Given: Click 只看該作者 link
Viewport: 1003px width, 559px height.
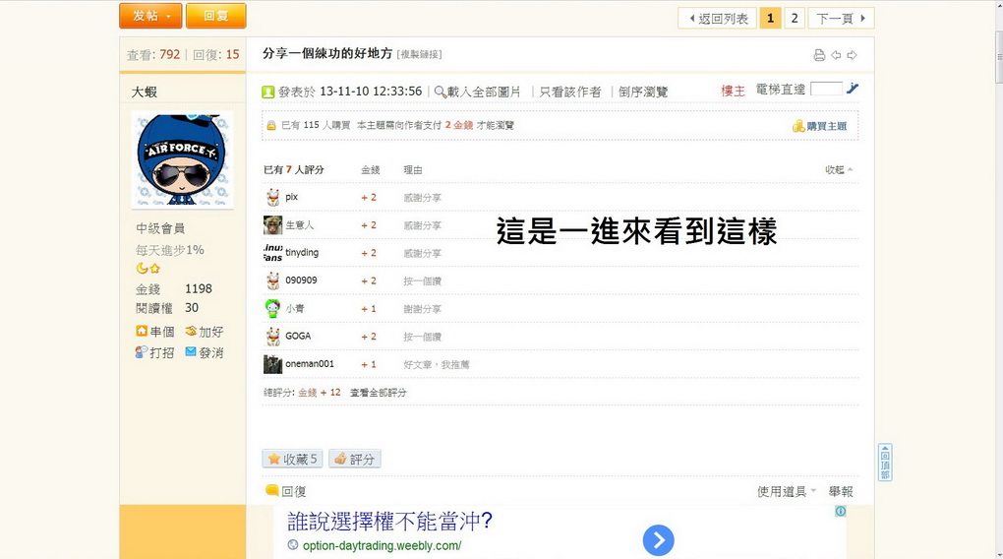Looking at the screenshot, I should coord(570,92).
